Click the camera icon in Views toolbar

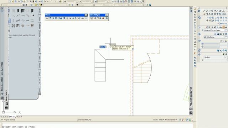pyautogui.click(x=83, y=18)
